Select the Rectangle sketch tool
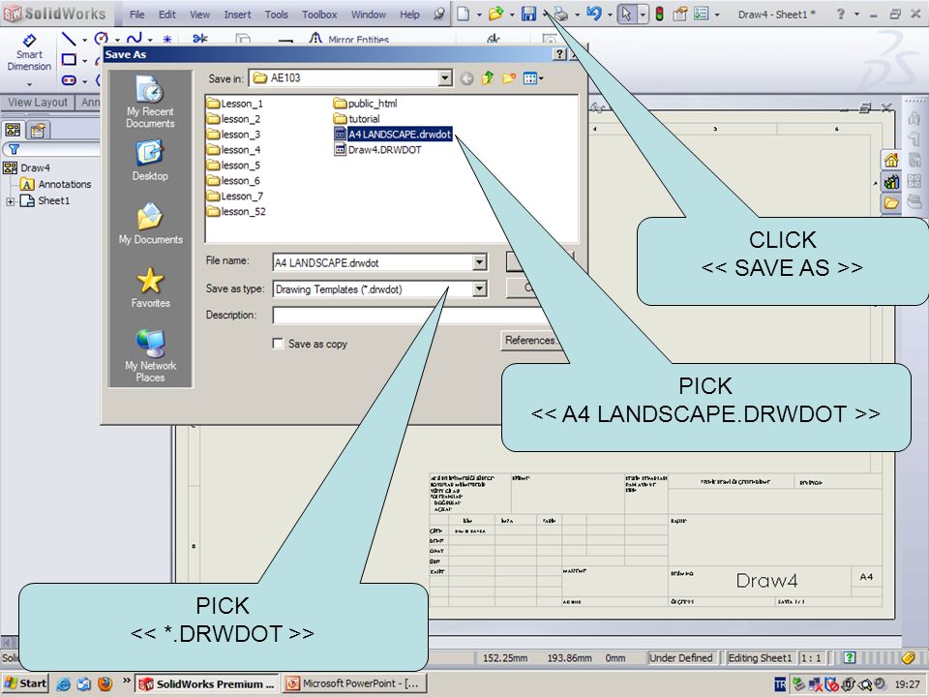929x697 pixels. [x=69, y=59]
